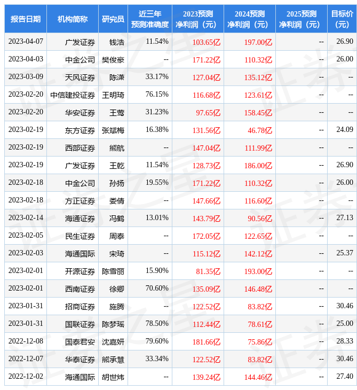Select institution 国泰君安
357x390 pixels.
click(80, 342)
